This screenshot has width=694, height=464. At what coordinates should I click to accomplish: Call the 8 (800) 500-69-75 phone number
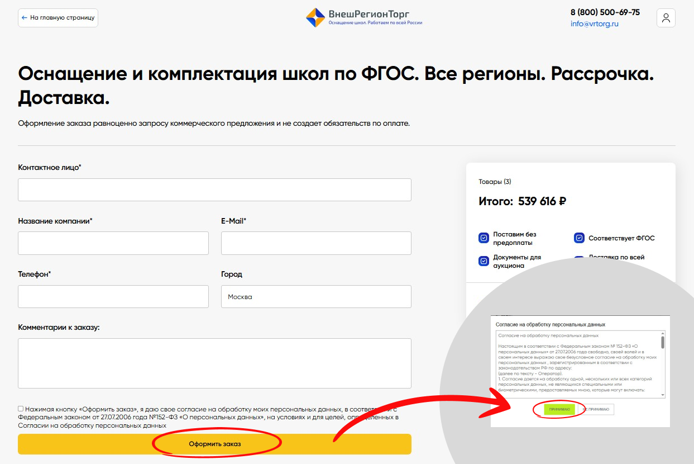point(605,12)
